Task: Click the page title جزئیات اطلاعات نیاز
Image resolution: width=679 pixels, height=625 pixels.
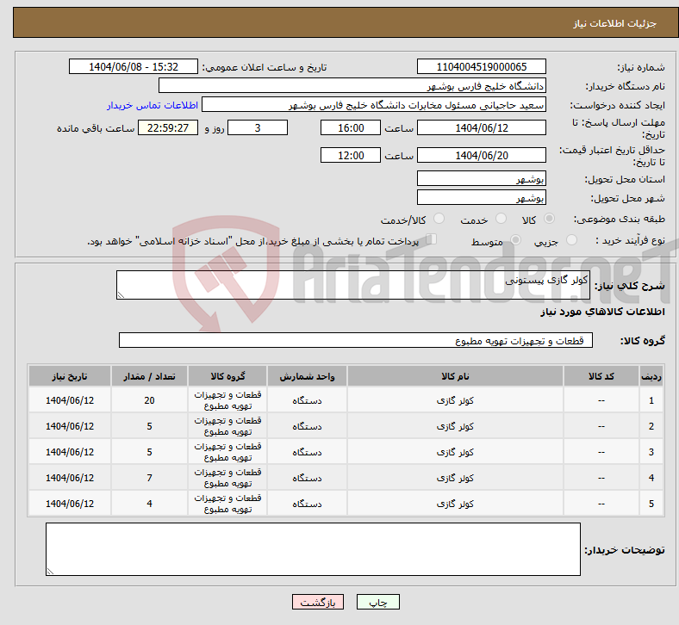Action: tap(615, 23)
